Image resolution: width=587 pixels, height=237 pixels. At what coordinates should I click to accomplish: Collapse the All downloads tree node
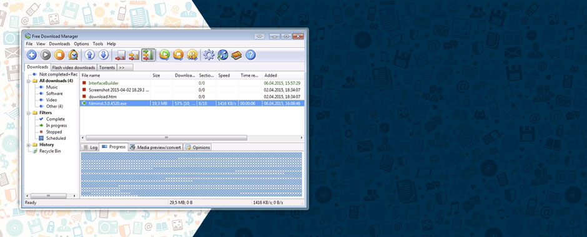coord(29,81)
